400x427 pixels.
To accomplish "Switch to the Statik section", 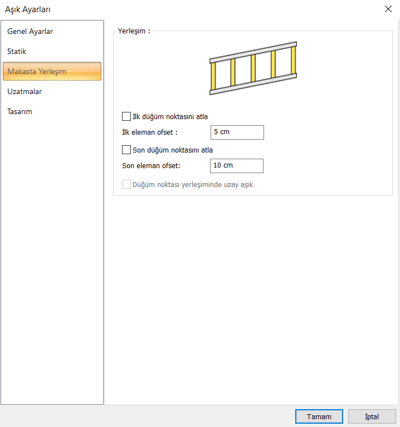I will (17, 52).
